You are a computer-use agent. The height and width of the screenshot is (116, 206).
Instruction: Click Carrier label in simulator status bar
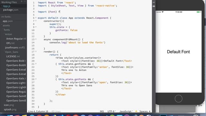pos(159,12)
